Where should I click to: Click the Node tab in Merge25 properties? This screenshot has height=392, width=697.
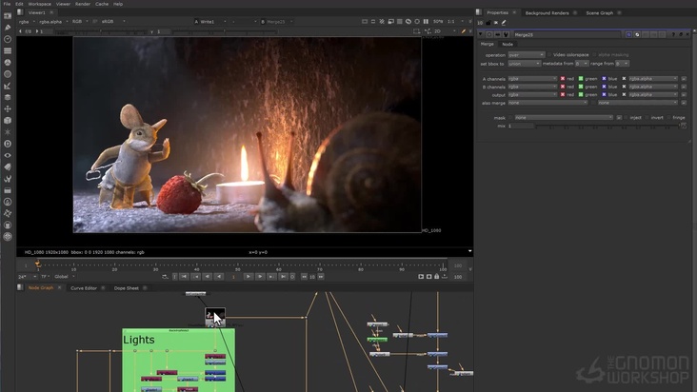pyautogui.click(x=508, y=44)
